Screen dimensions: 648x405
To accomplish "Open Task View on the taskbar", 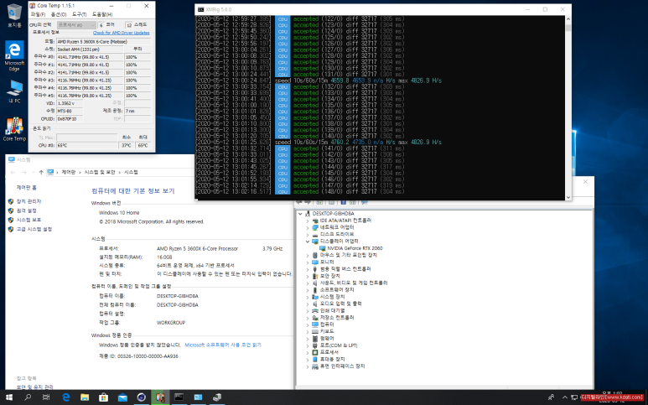I will point(46,397).
